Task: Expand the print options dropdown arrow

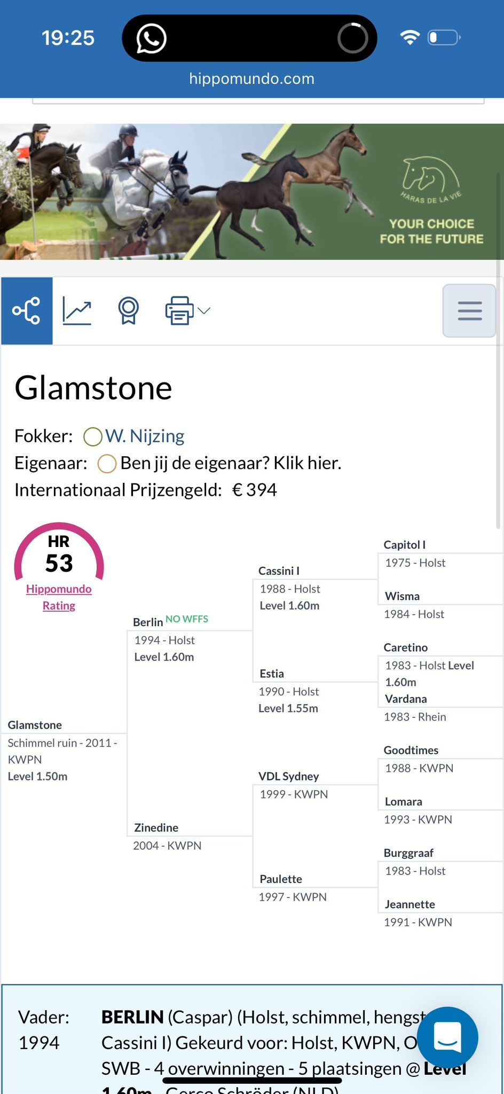Action: (x=204, y=310)
